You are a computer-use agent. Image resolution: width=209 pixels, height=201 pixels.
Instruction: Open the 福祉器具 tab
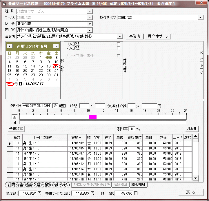[120, 184]
